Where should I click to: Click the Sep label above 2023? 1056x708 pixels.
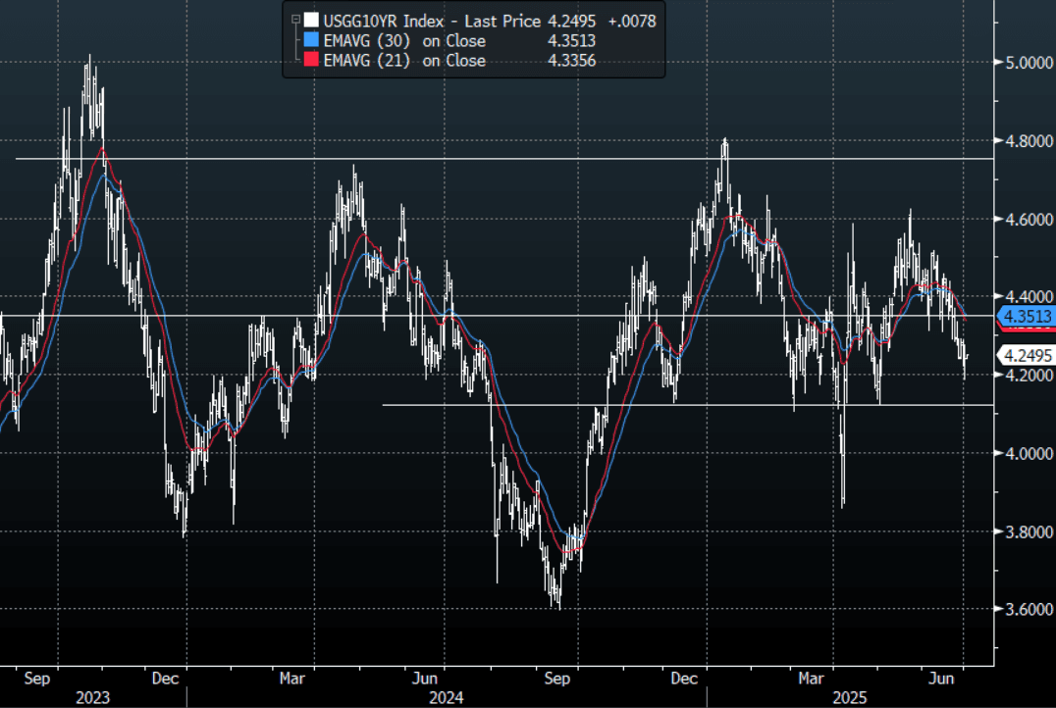click(35, 678)
